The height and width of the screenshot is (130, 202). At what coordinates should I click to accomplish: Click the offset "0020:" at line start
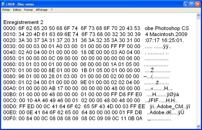(10, 40)
